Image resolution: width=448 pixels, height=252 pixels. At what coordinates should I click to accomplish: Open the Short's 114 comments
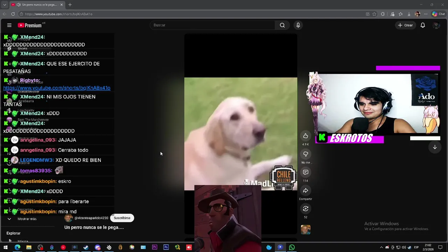(306, 172)
